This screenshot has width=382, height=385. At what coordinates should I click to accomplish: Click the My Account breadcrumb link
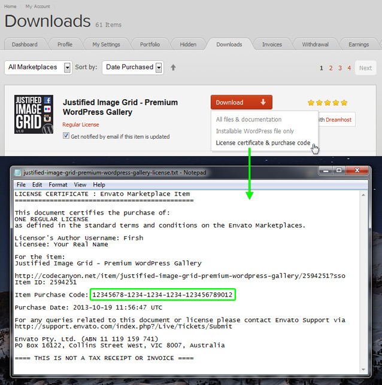point(38,6)
